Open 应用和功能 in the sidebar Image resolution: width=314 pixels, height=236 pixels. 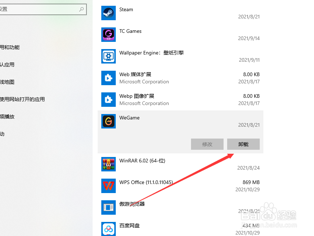10,47
